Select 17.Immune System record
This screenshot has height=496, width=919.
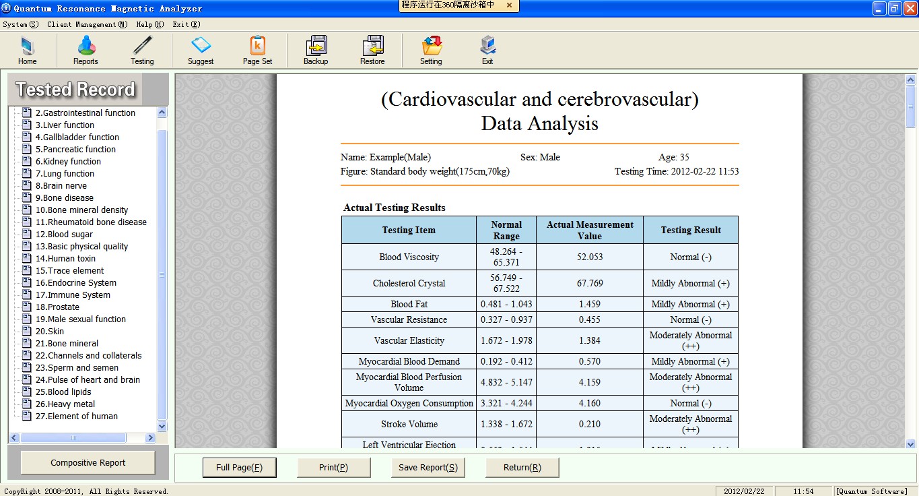tap(73, 294)
